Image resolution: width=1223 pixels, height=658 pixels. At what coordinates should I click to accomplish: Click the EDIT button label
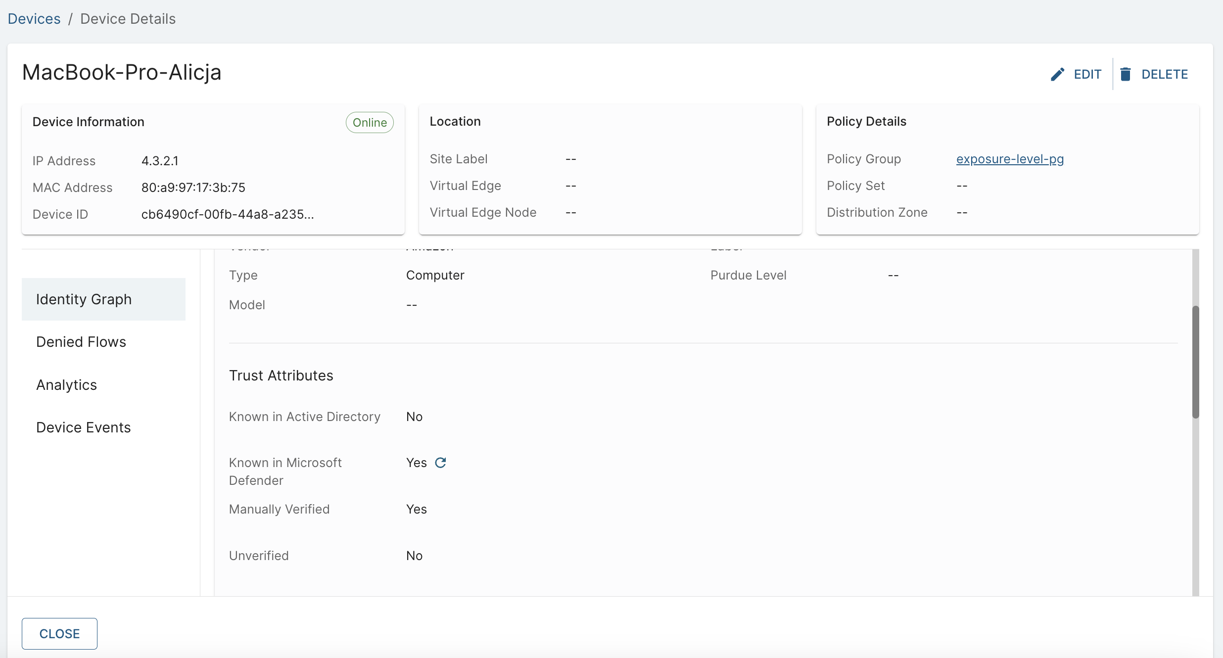(1087, 74)
